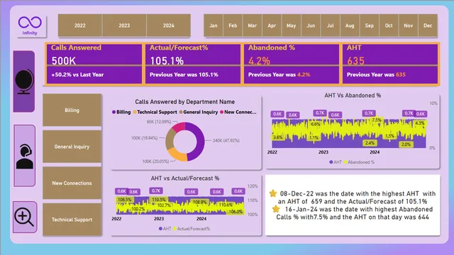Image resolution: width=454 pixels, height=255 pixels.
Task: Click the 110.5% label in forecast chart
Action: pyautogui.click(x=159, y=200)
